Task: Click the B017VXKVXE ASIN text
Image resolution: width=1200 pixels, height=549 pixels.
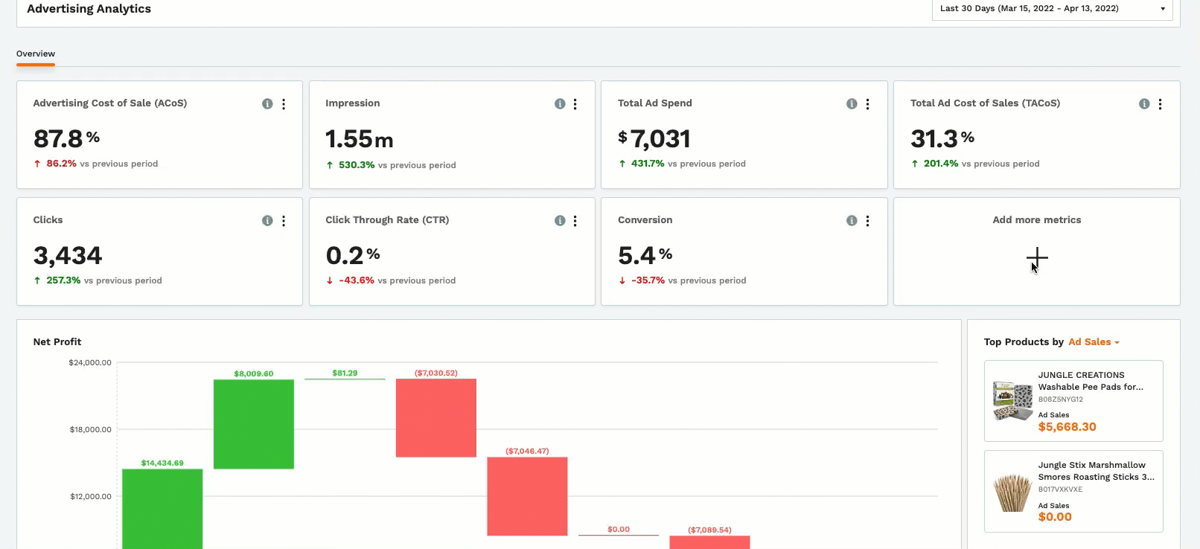Action: pyautogui.click(x=1060, y=489)
